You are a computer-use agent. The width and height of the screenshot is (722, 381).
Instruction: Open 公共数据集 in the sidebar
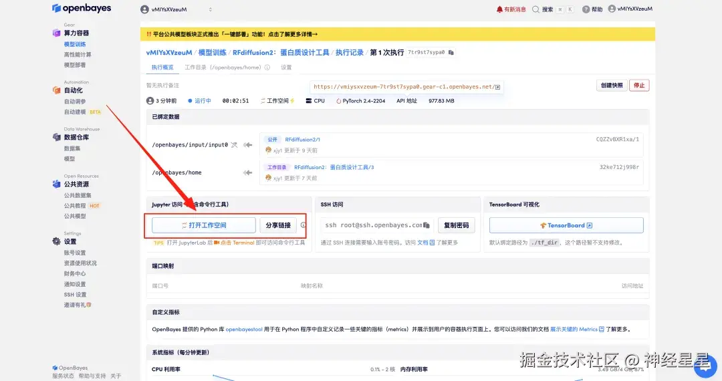(78, 195)
